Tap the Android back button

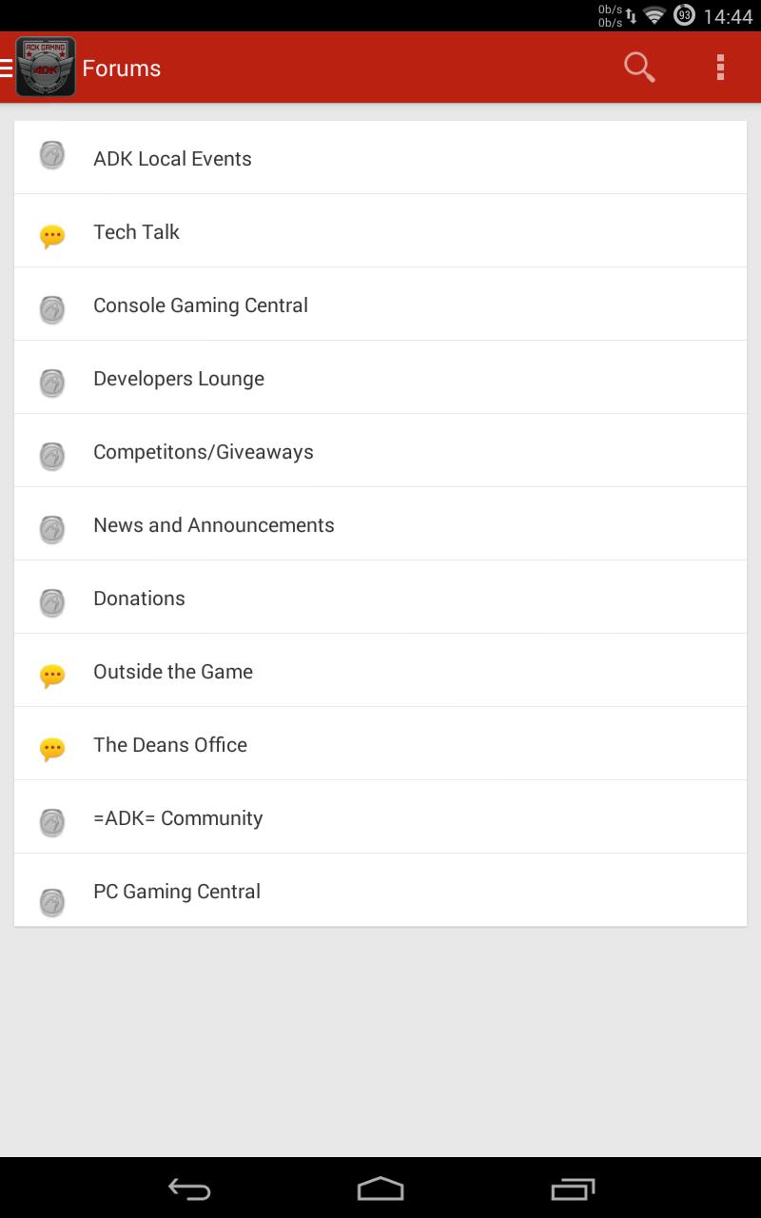pyautogui.click(x=189, y=1189)
